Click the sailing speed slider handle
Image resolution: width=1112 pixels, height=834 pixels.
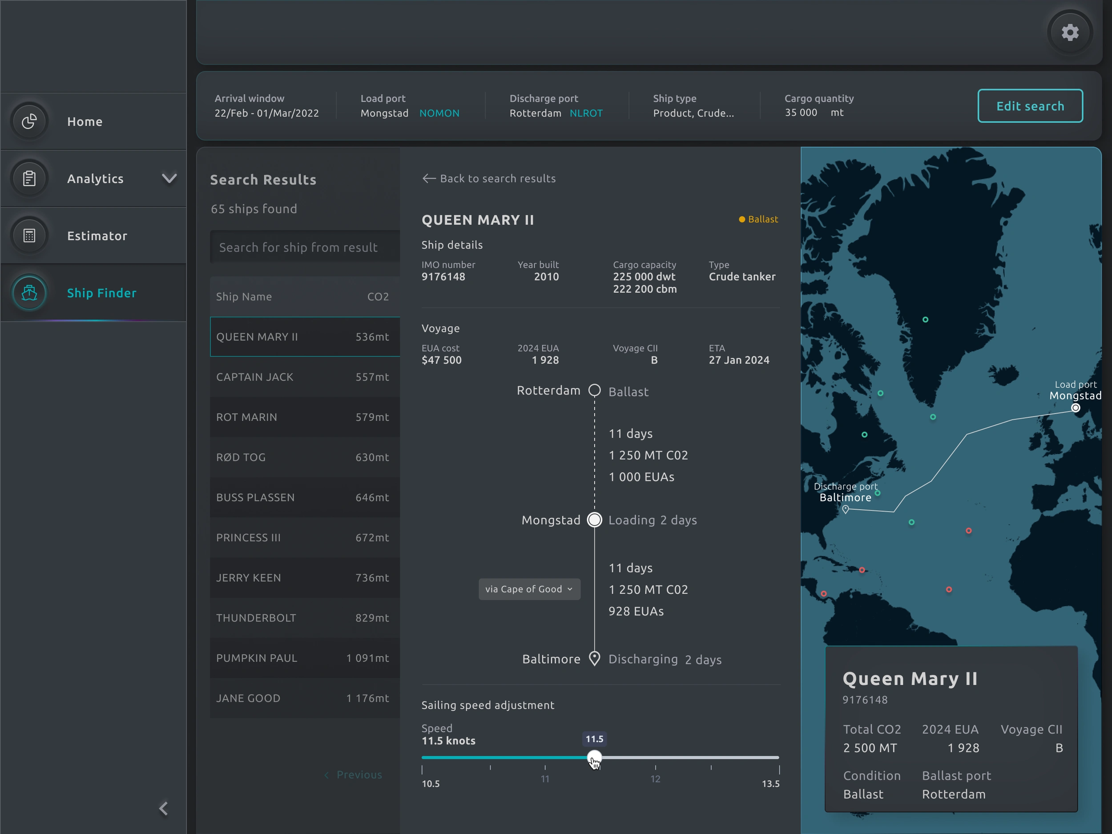click(594, 757)
